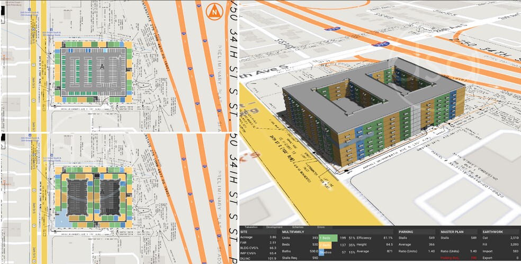Click the Stalls value under Parking

(431, 238)
